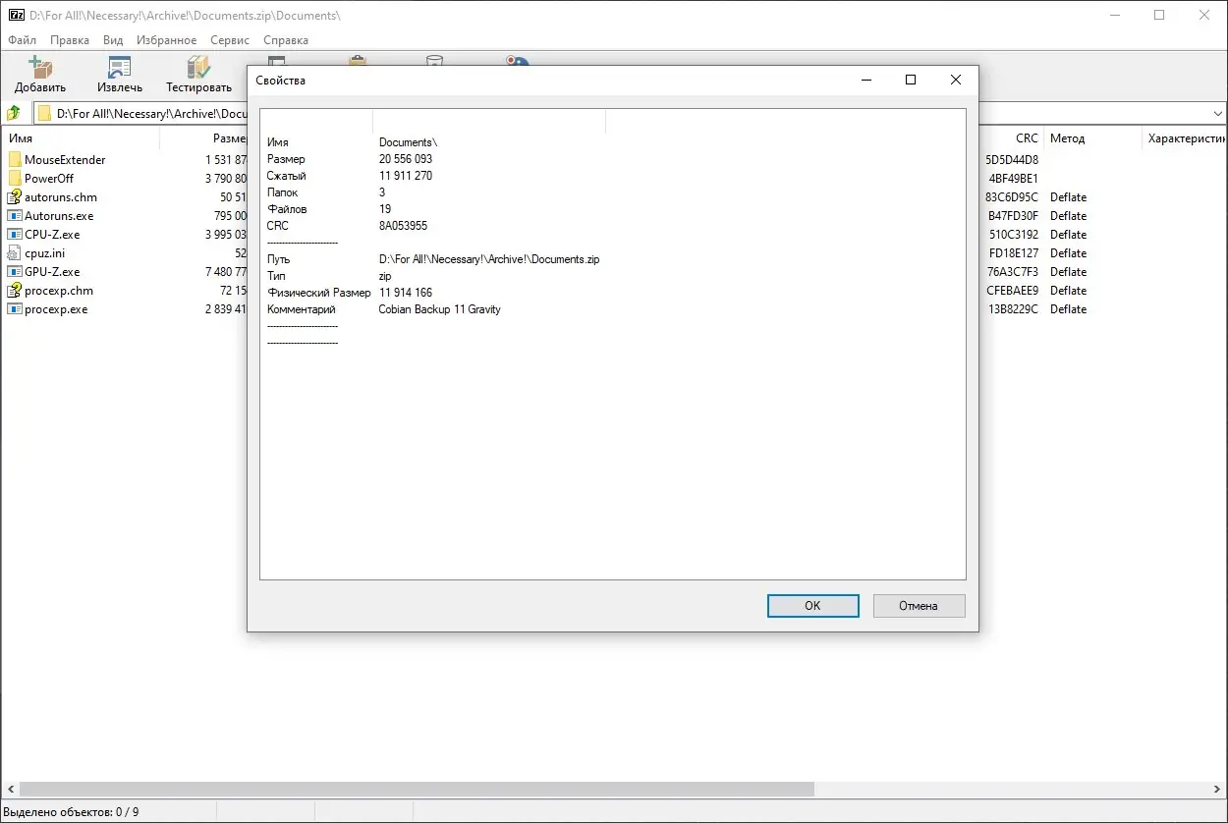Select the Сжатый value 11 911 270
This screenshot has height=823, width=1228.
coord(405,176)
